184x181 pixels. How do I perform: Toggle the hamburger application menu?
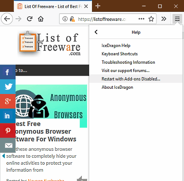click(x=177, y=19)
